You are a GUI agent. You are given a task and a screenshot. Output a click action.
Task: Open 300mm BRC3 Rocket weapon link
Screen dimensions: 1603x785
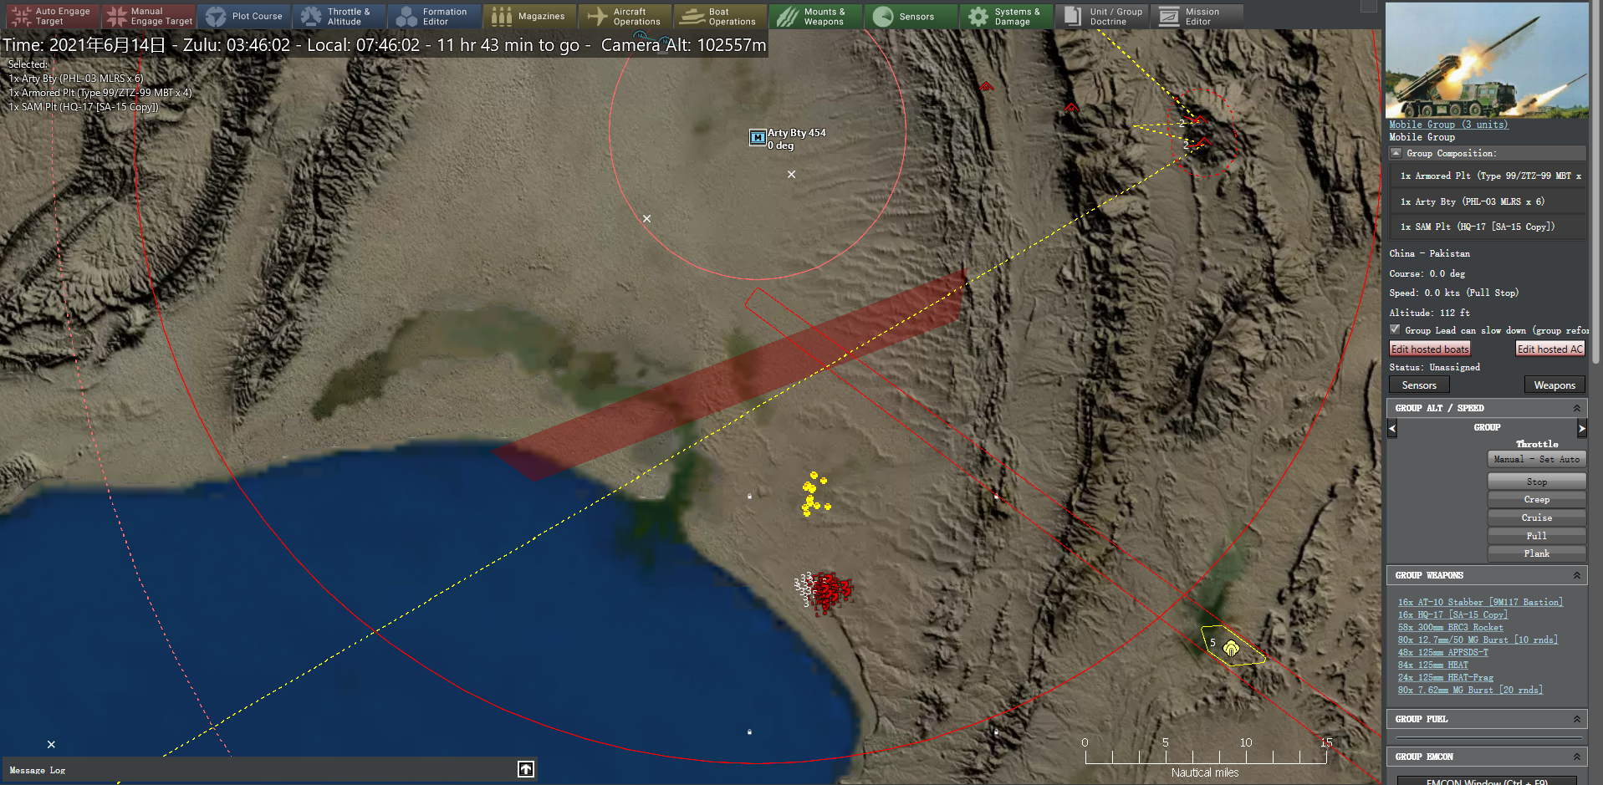1450,627
